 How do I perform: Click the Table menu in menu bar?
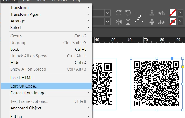[x=26, y=1]
